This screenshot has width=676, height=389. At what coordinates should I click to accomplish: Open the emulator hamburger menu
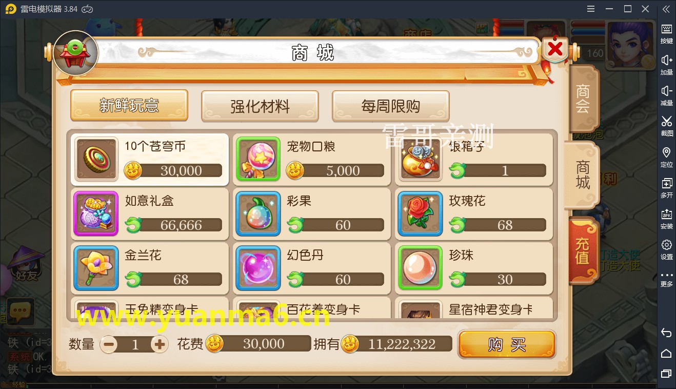tap(591, 9)
